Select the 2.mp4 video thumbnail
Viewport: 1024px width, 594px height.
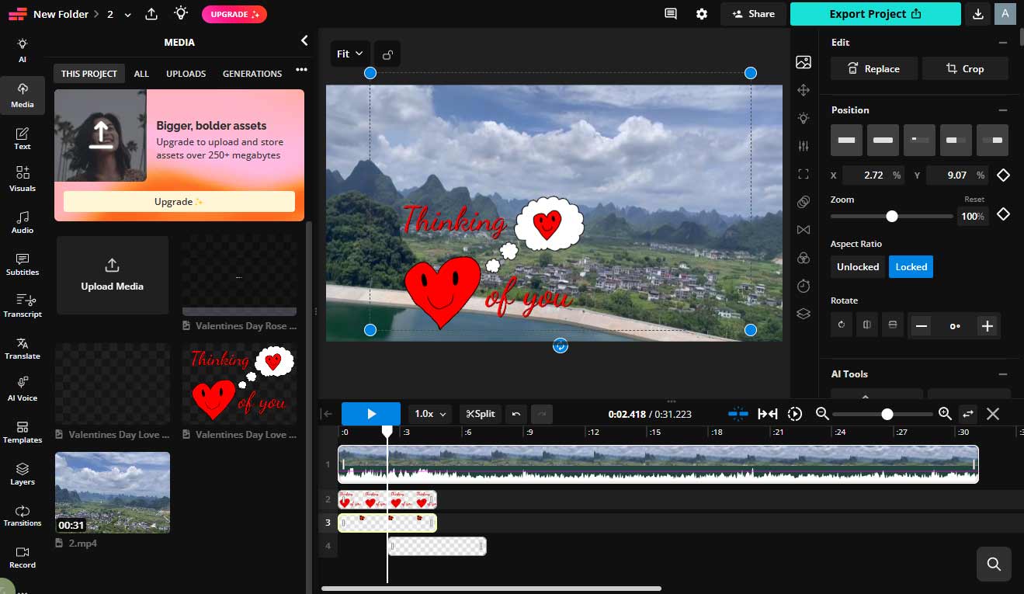pos(112,492)
